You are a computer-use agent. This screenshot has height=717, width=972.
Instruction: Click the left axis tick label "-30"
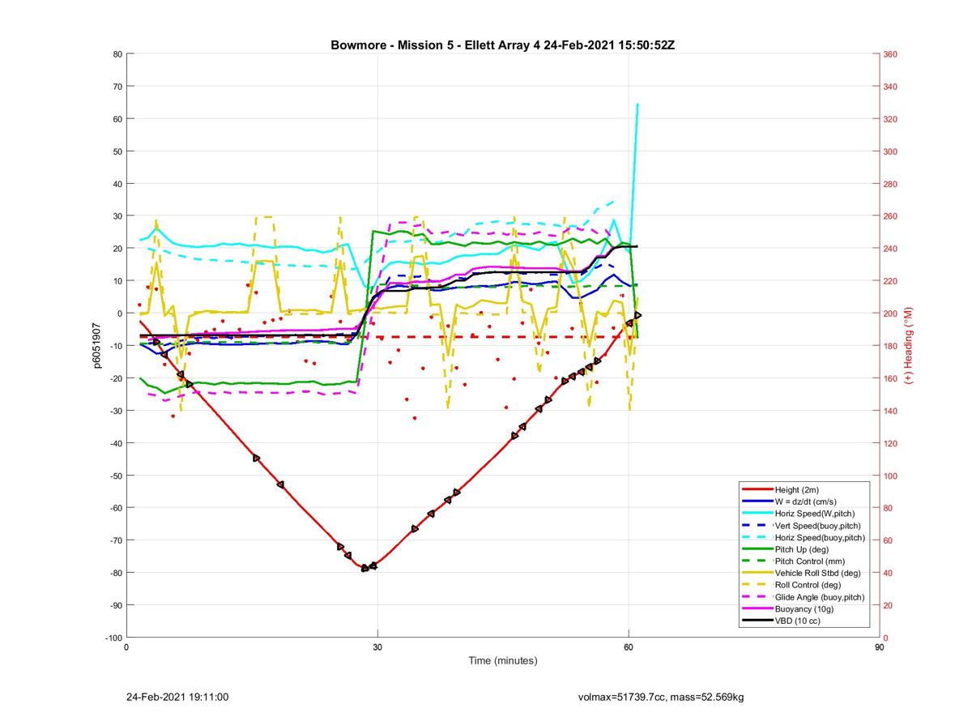point(115,411)
